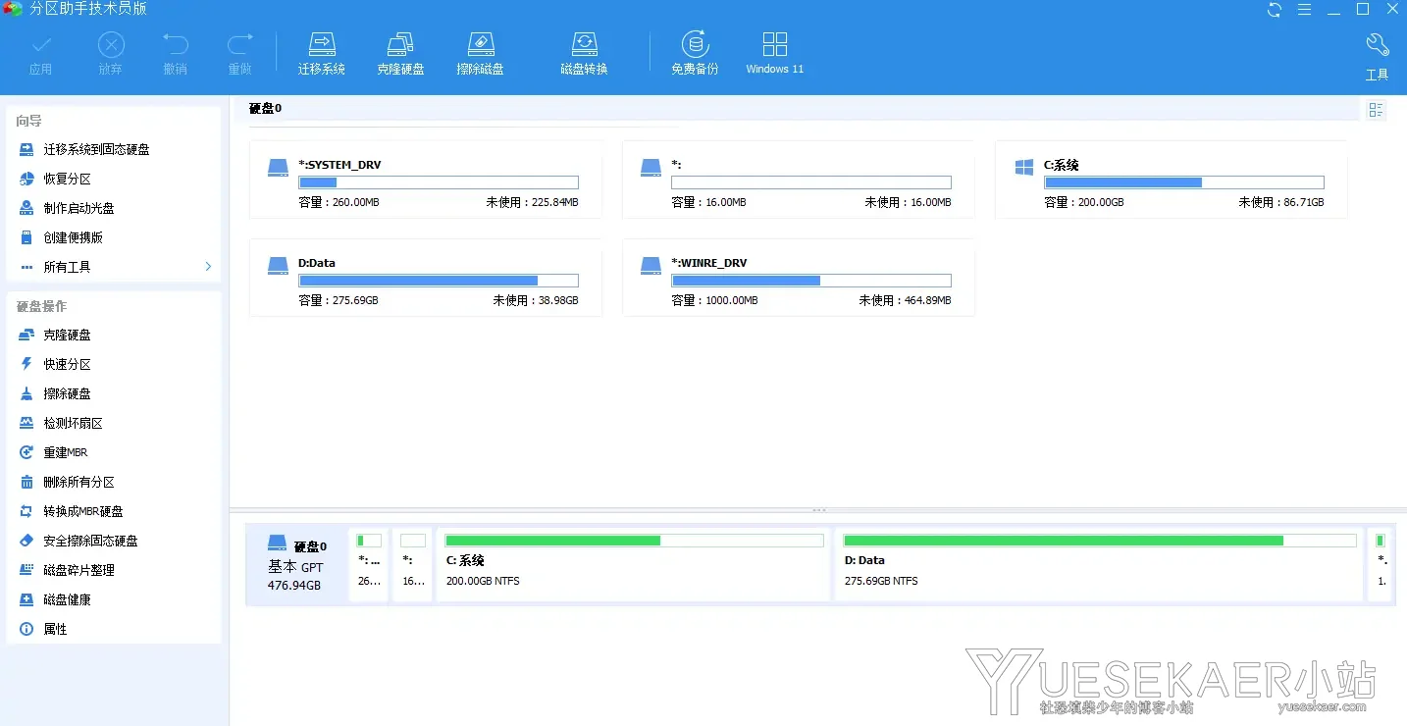Select C: 系统 200.00GB NTFS segment
The image size is (1407, 726).
click(633, 565)
